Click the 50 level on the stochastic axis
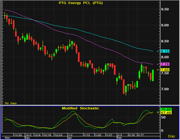This screenshot has width=180, height=140. [x=163, y=117]
